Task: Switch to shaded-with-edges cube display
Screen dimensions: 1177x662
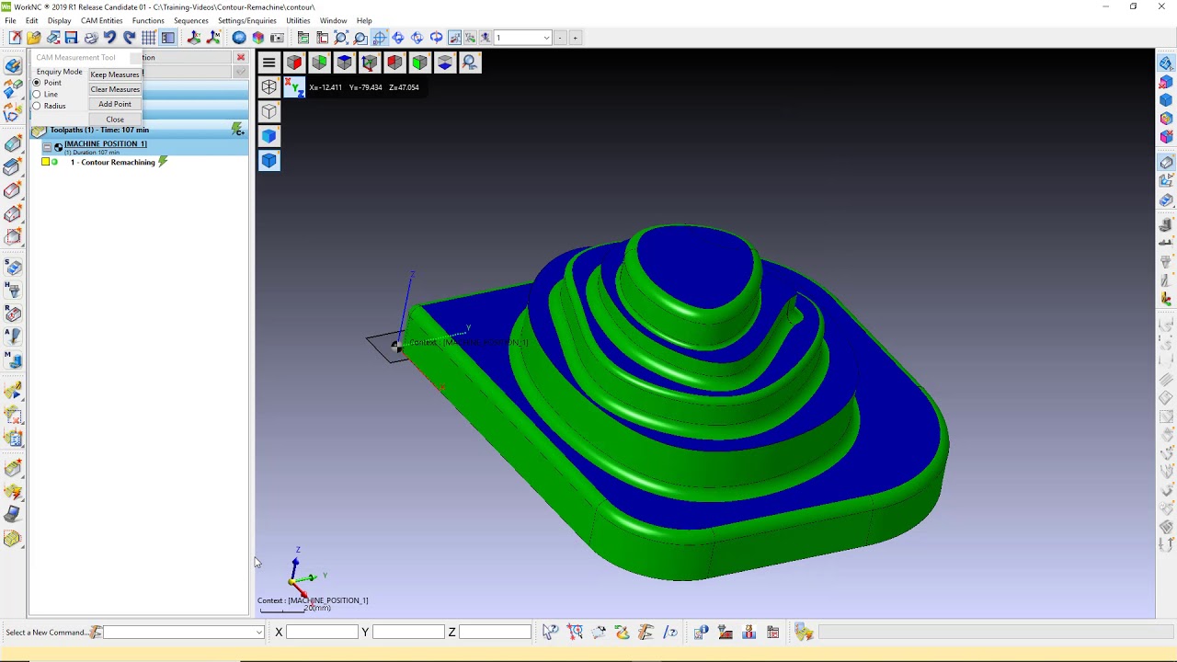Action: click(269, 161)
